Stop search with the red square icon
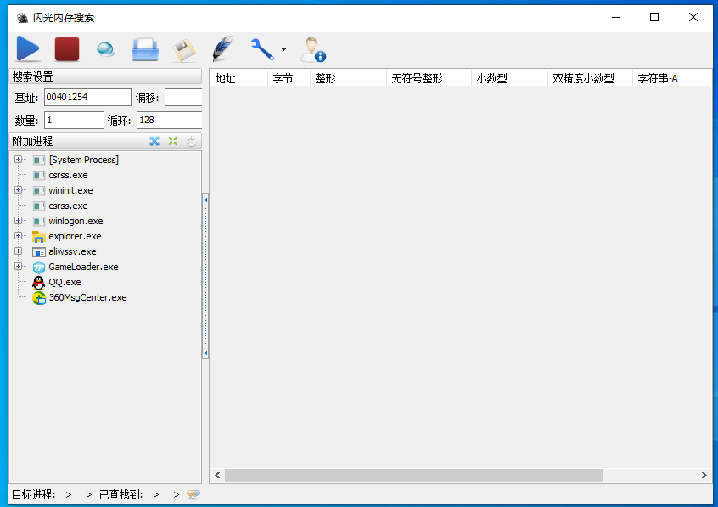Image resolution: width=718 pixels, height=507 pixels. click(x=67, y=48)
